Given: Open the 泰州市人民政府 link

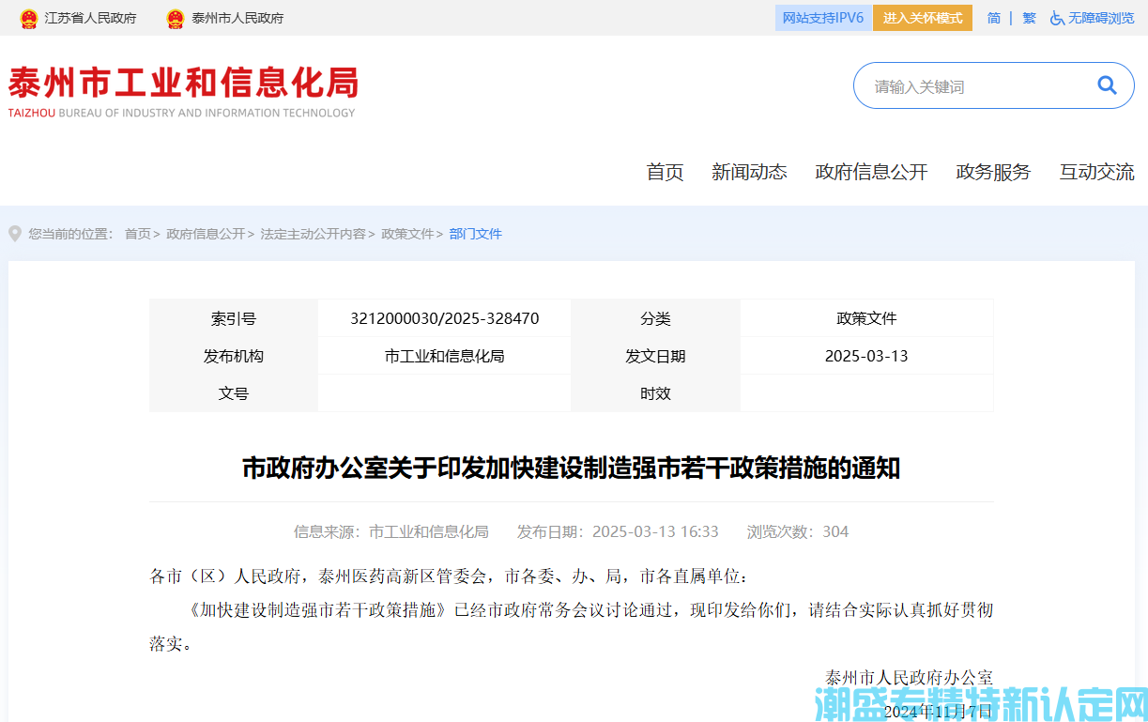Looking at the screenshot, I should [x=237, y=18].
